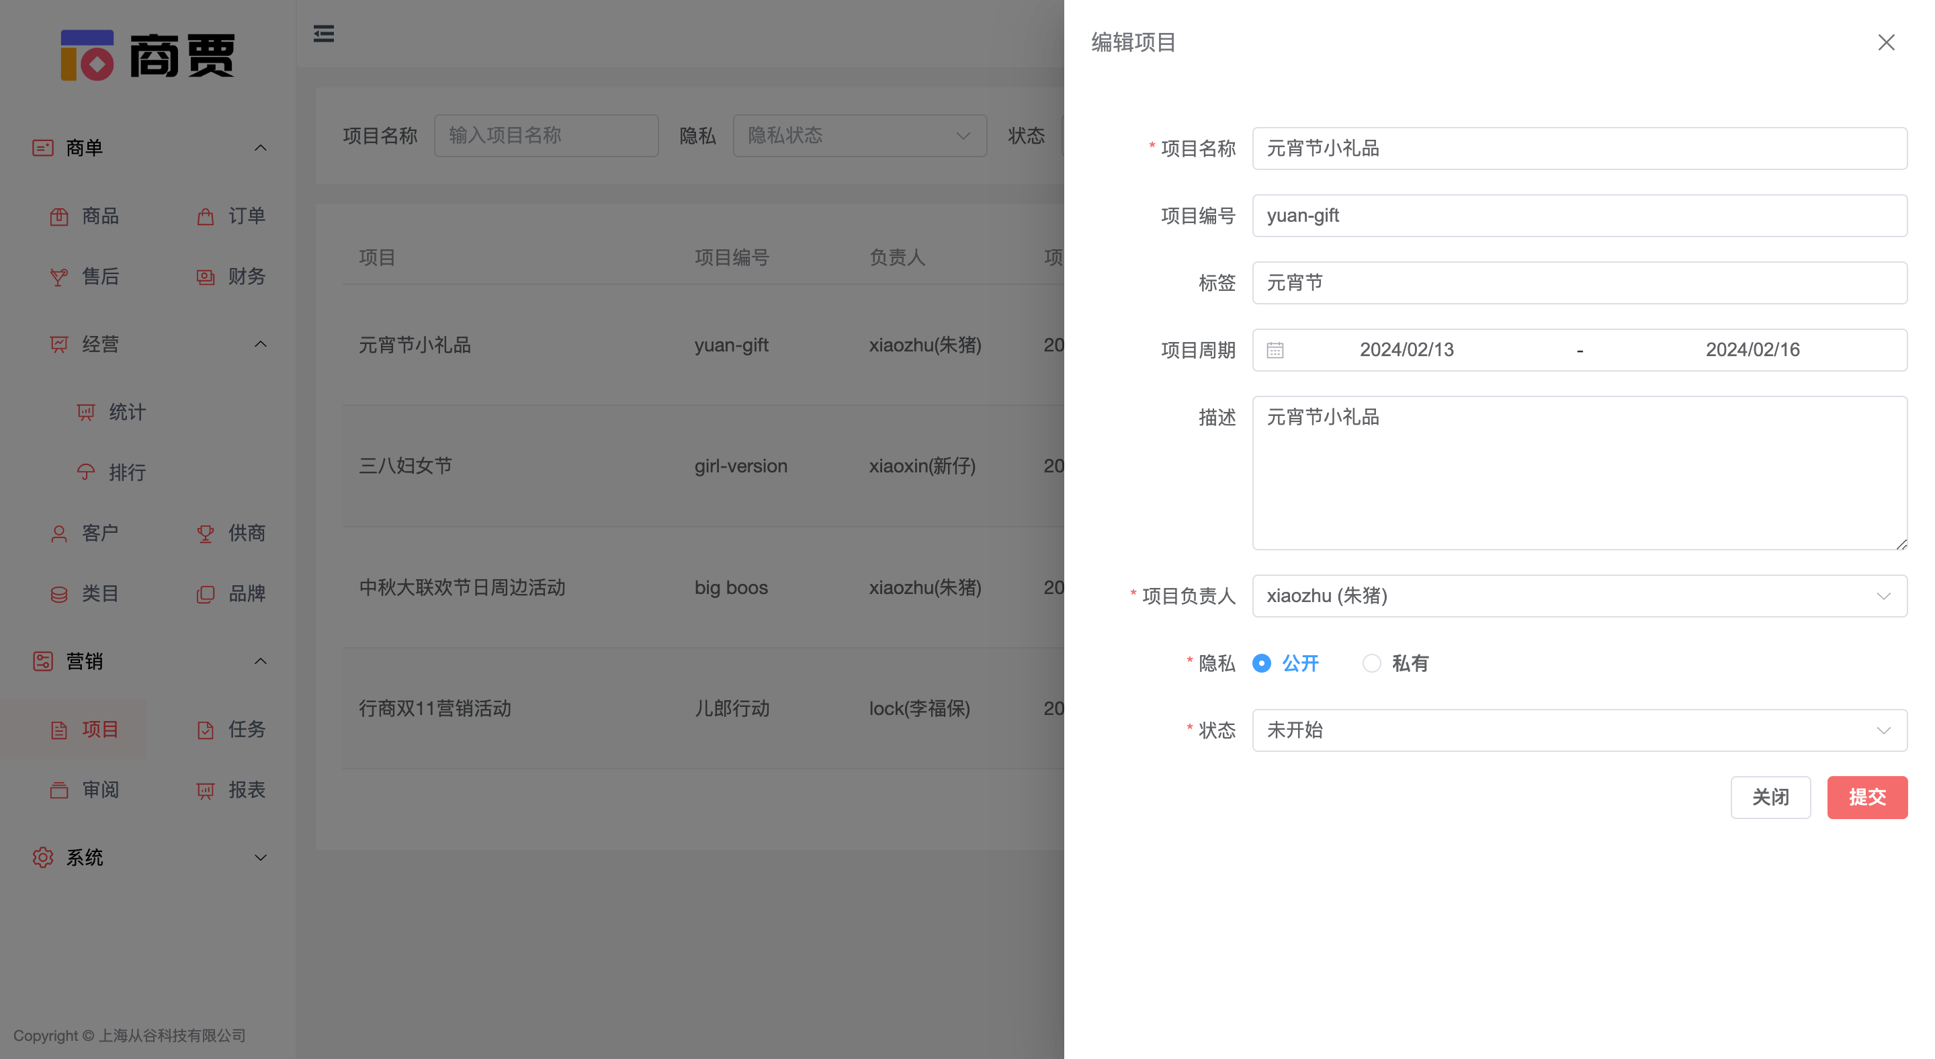Screen dimensions: 1935x1059
Task: Collapse the 营销 sidebar group
Action: click(261, 661)
